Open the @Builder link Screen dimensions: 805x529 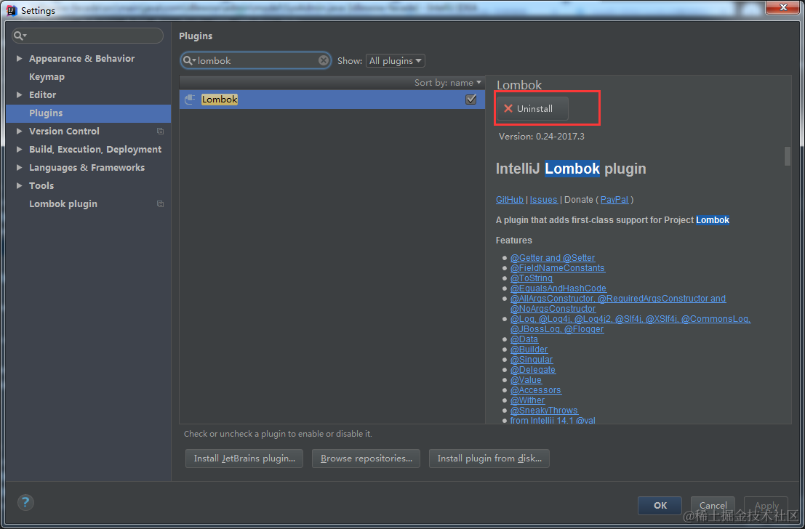(x=529, y=350)
